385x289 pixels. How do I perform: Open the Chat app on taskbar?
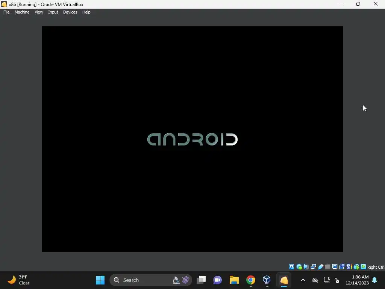[x=218, y=280]
